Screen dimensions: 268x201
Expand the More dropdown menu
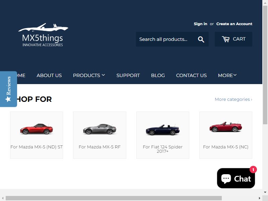(x=227, y=75)
